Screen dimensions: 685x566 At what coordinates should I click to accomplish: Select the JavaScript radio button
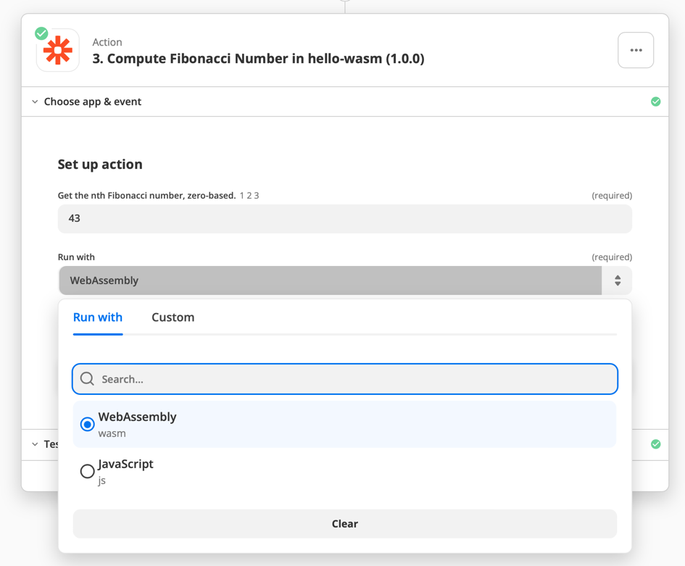point(88,471)
